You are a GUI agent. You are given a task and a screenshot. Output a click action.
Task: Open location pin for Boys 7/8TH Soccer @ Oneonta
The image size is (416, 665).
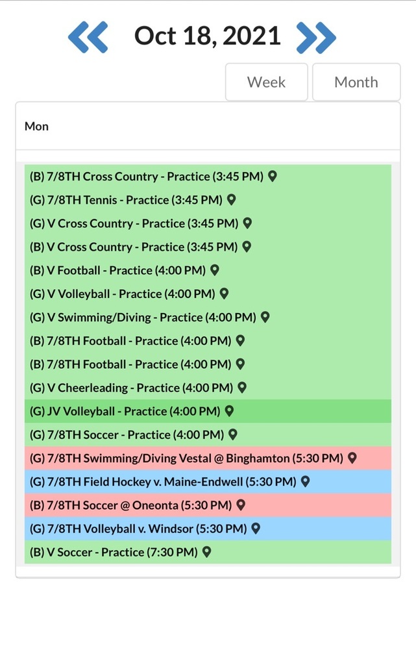241,505
